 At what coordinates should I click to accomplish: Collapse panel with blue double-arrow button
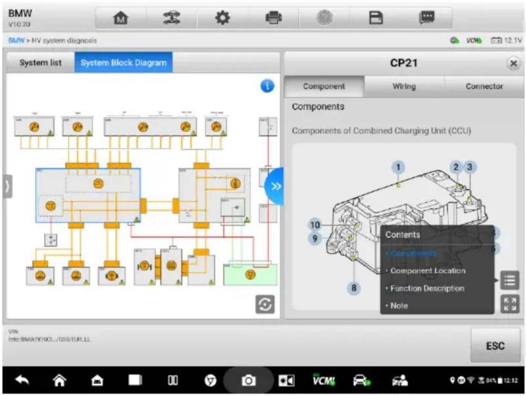[275, 186]
